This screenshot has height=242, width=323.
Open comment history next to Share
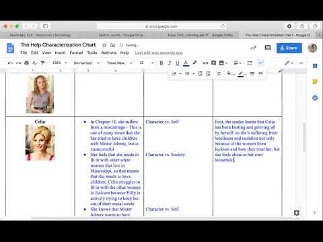pyautogui.click(x=268, y=48)
